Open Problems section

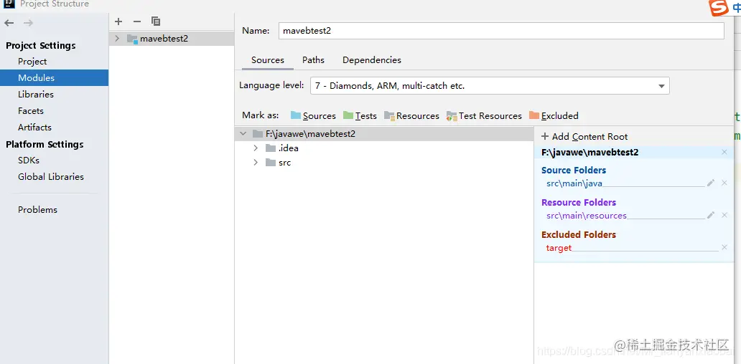(37, 210)
